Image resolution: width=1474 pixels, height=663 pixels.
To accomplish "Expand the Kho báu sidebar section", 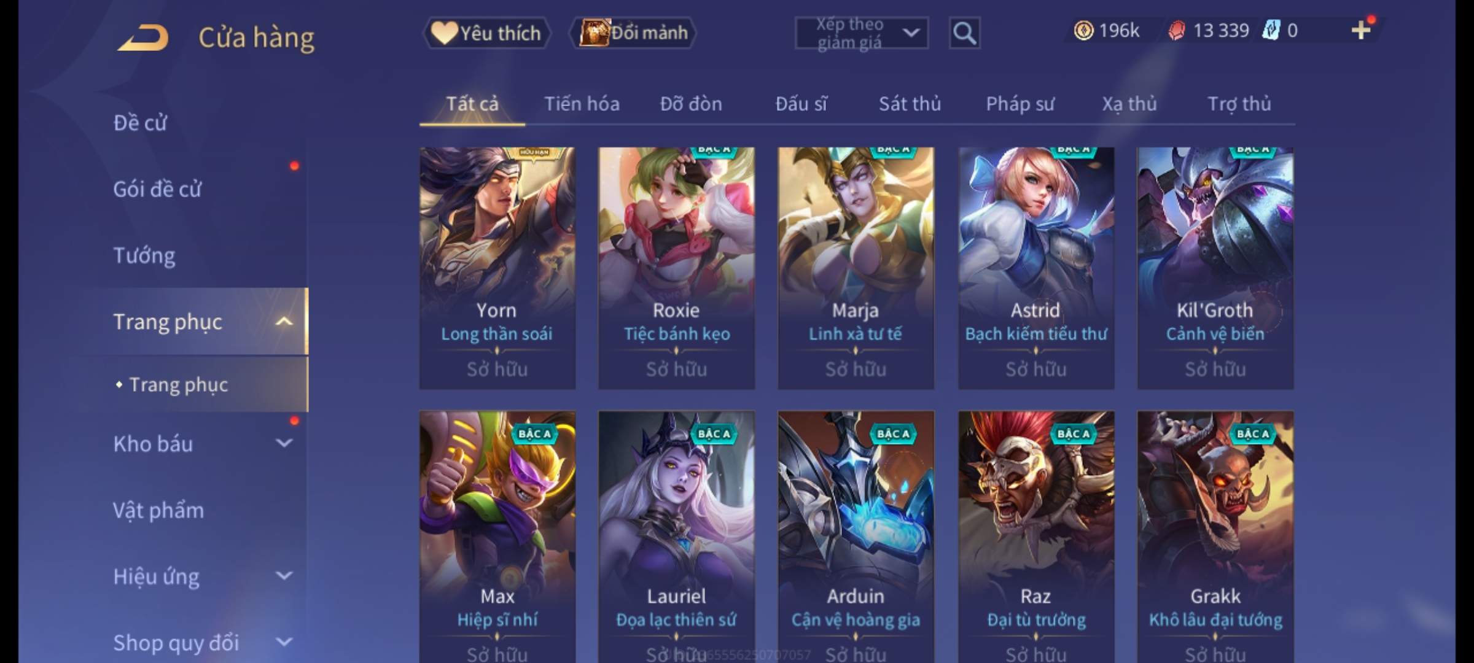I will (x=284, y=443).
